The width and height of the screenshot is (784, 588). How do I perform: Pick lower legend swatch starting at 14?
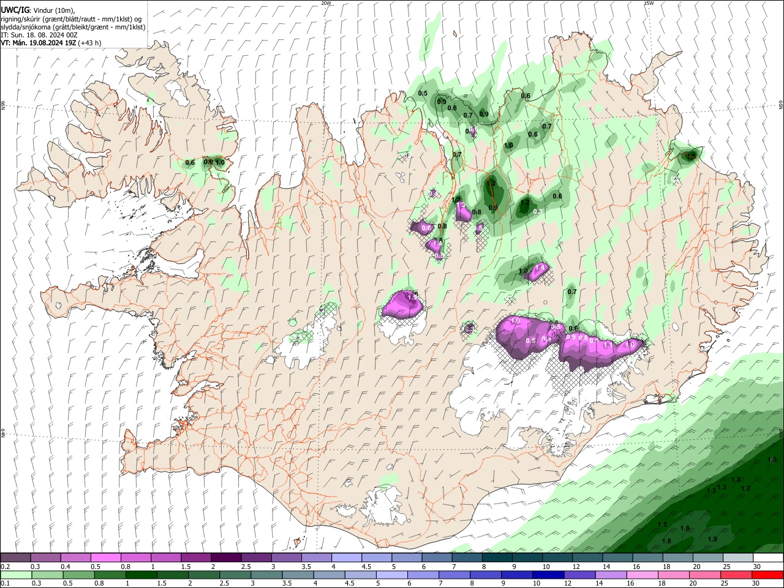coord(611,575)
